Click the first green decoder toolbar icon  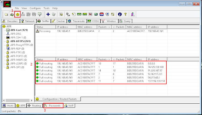point(79,14)
